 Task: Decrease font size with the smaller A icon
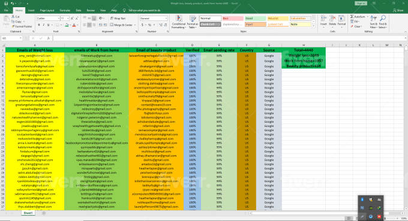tap(77, 19)
